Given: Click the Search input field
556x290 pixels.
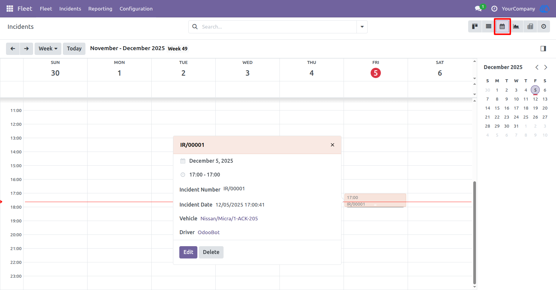Looking at the screenshot, I should coord(278,27).
